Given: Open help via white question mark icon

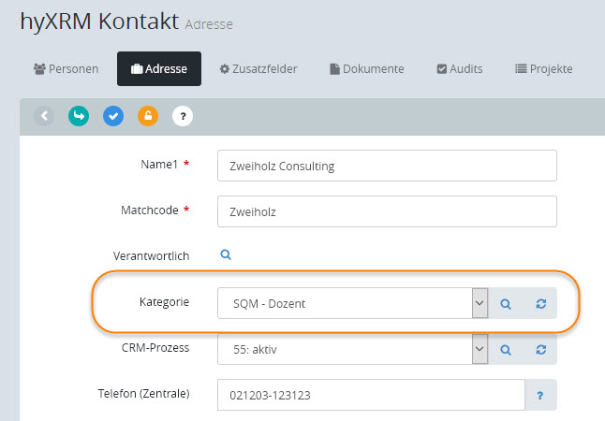Looking at the screenshot, I should tap(183, 116).
